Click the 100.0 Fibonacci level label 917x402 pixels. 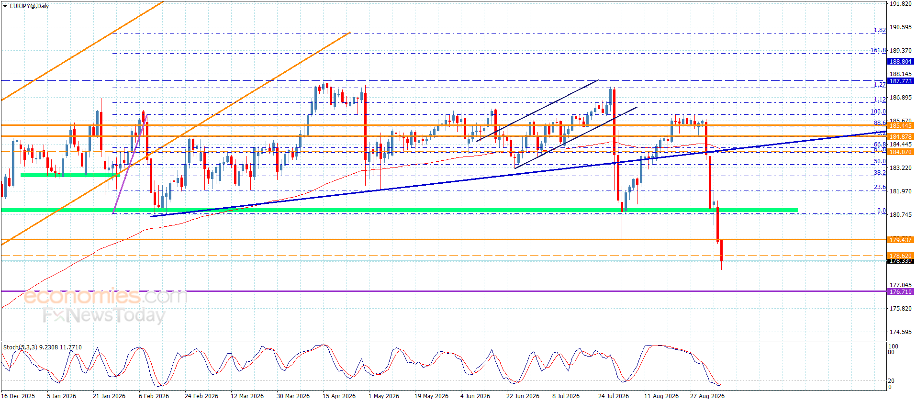click(x=878, y=112)
